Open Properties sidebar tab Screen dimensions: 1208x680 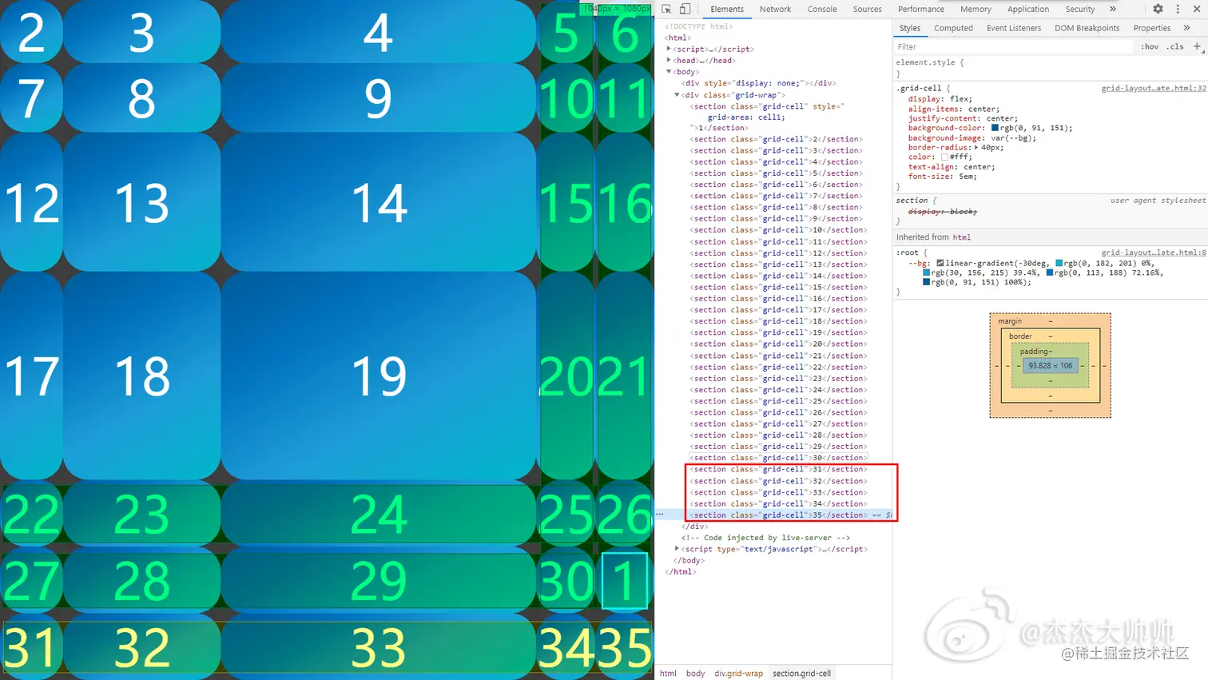(x=1151, y=28)
